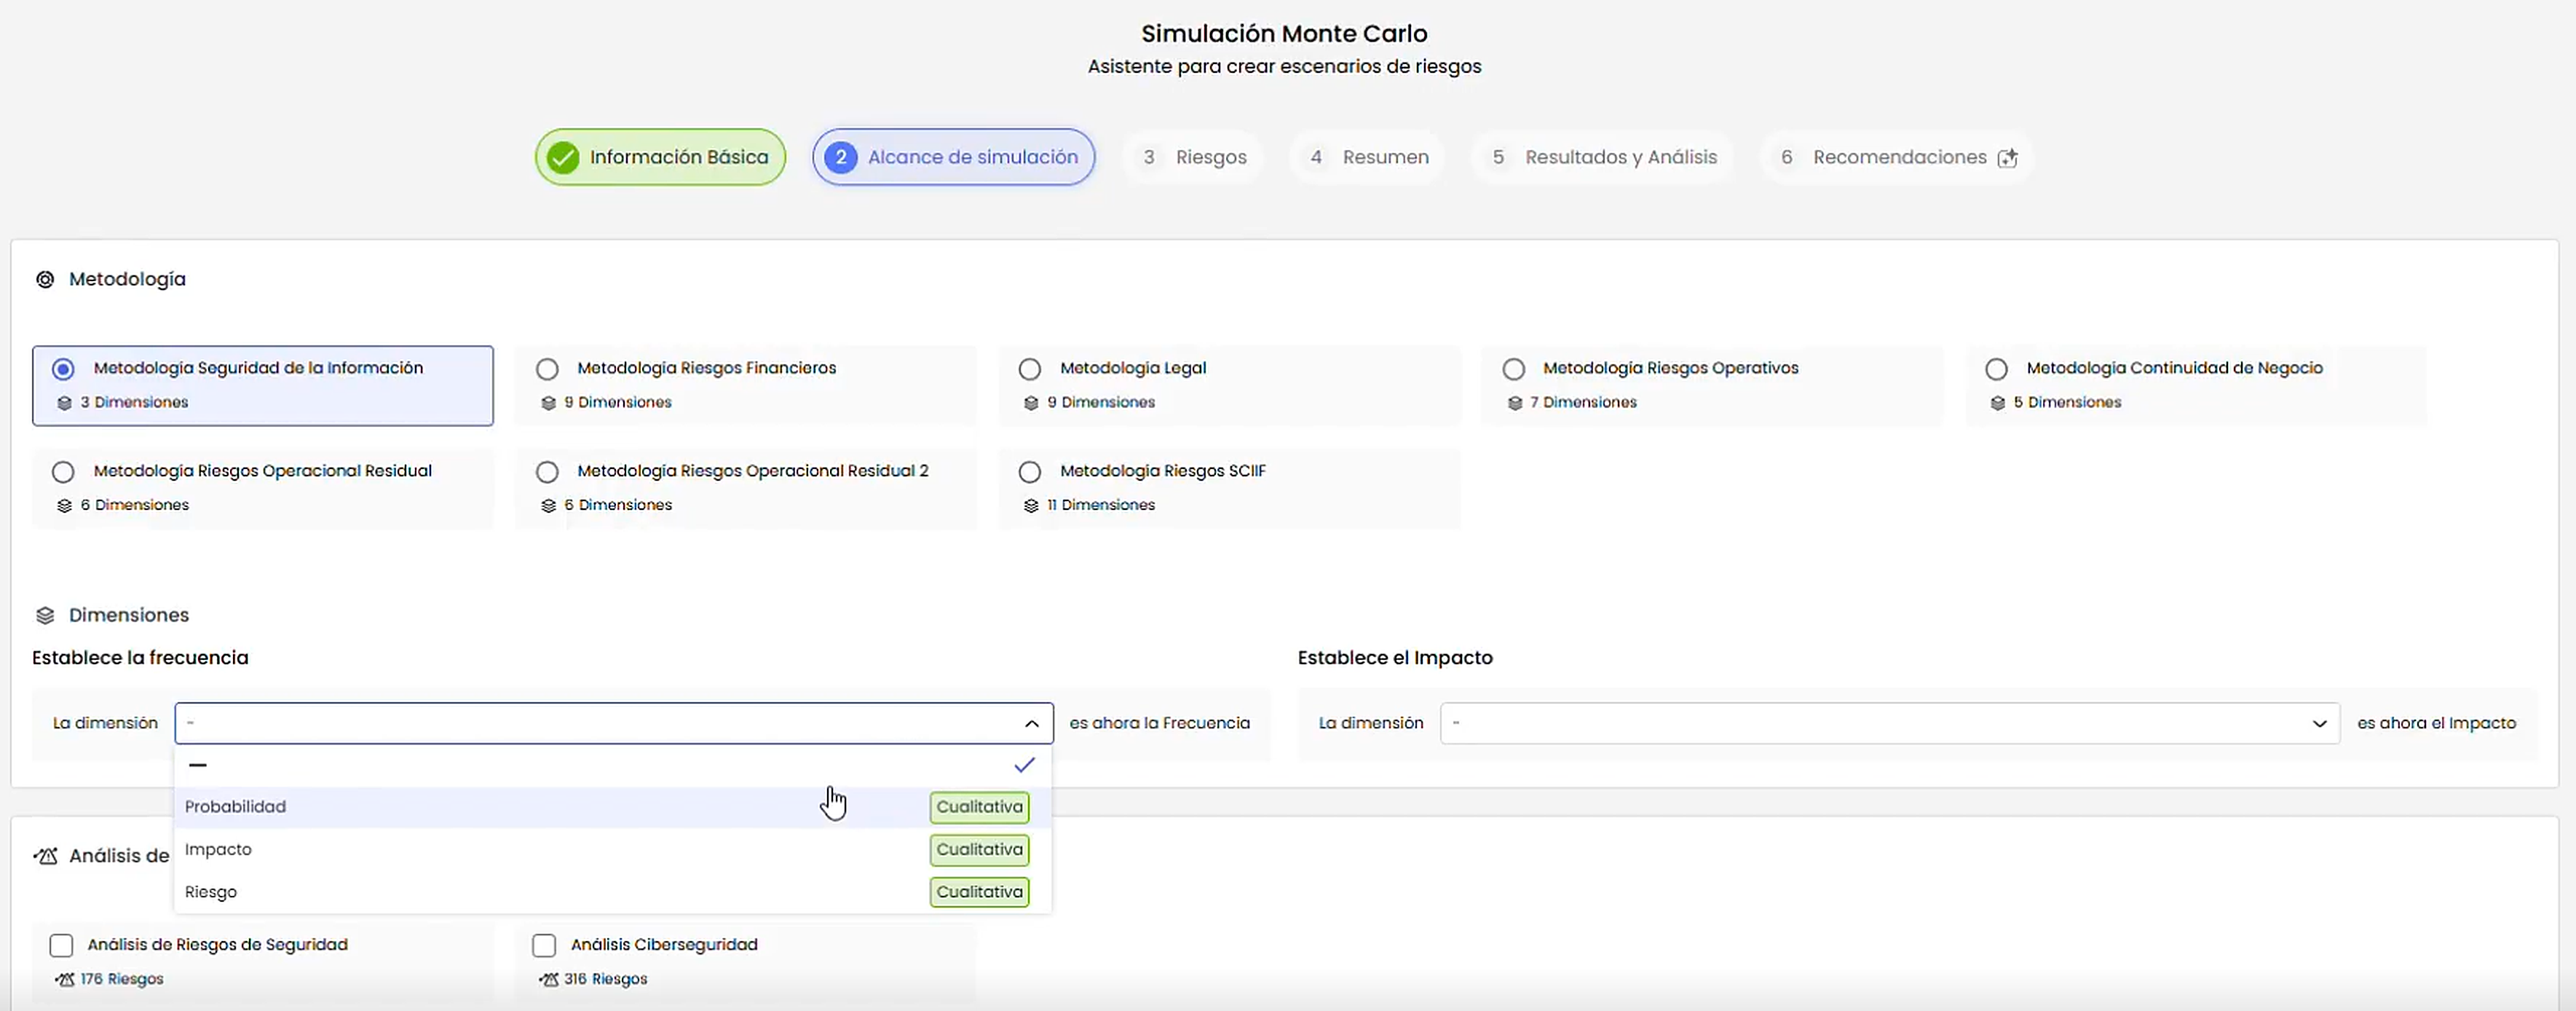The image size is (2576, 1011).
Task: Expand the Impacto dimension dropdown
Action: point(1889,723)
